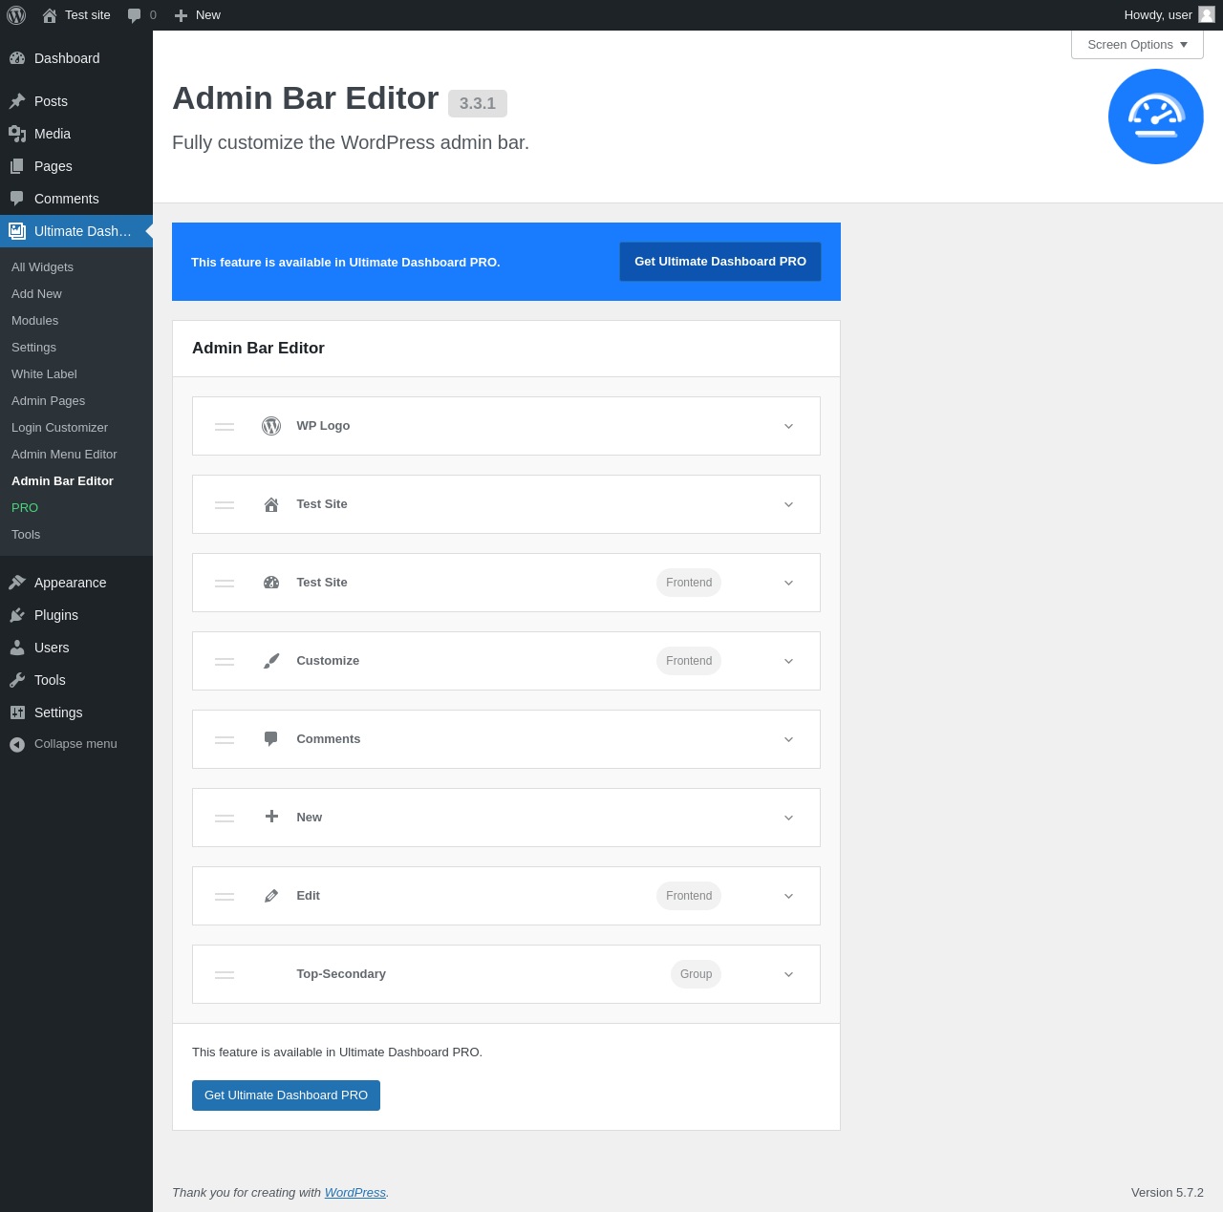1223x1212 pixels.
Task: Click the Settings sliders icon in the sidebar
Action: coord(17,712)
